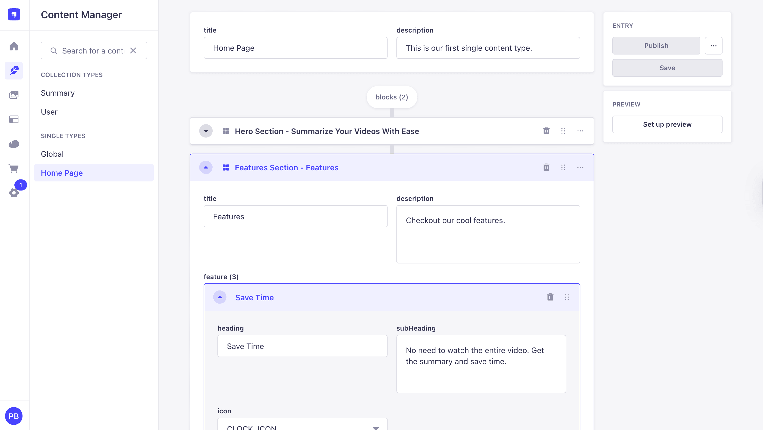Collapse the Features Section block

(x=206, y=167)
